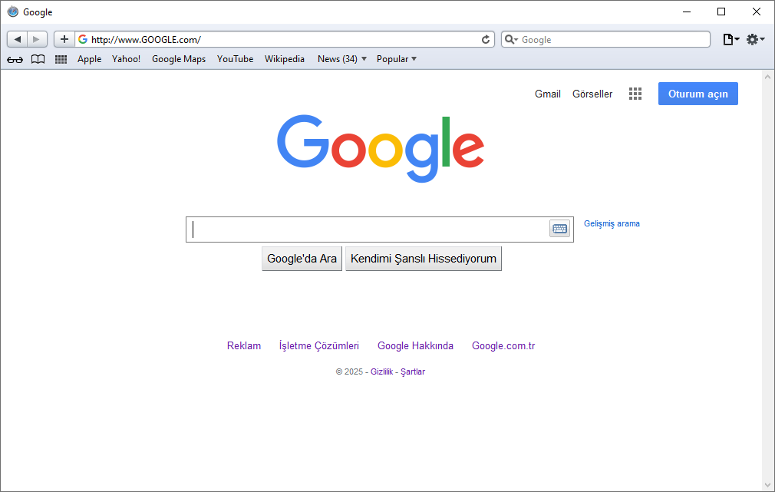Maximize the browser window
Screen dimensions: 775x492
(x=721, y=12)
